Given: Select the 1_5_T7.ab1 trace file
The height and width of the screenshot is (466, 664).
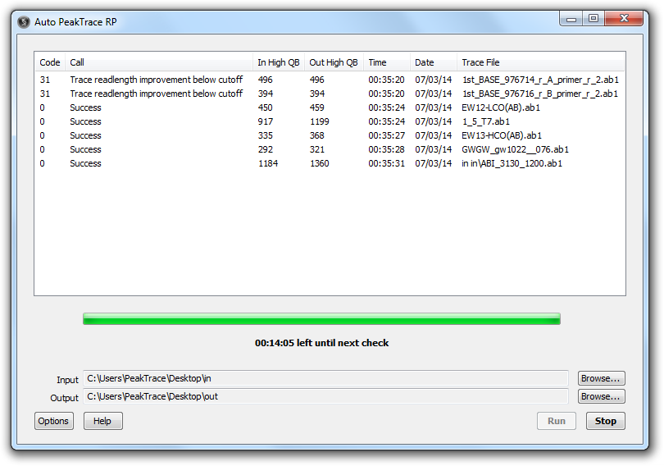Looking at the screenshot, I should tap(486, 121).
